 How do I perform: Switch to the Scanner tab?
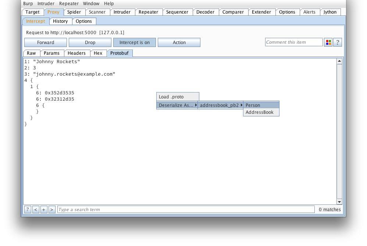coord(97,12)
